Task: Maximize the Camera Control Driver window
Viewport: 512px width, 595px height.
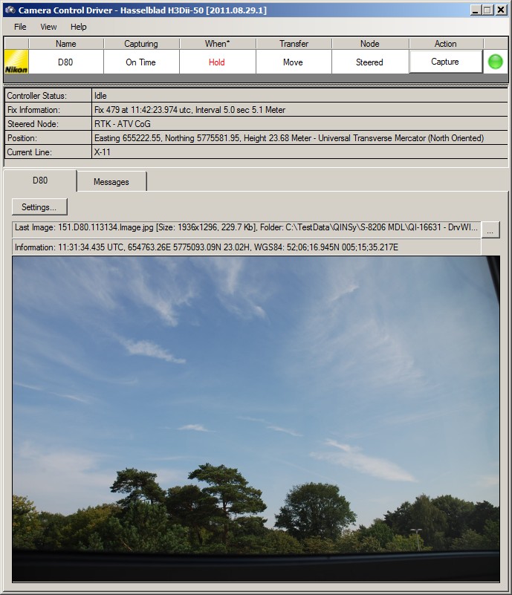Action: click(487, 10)
